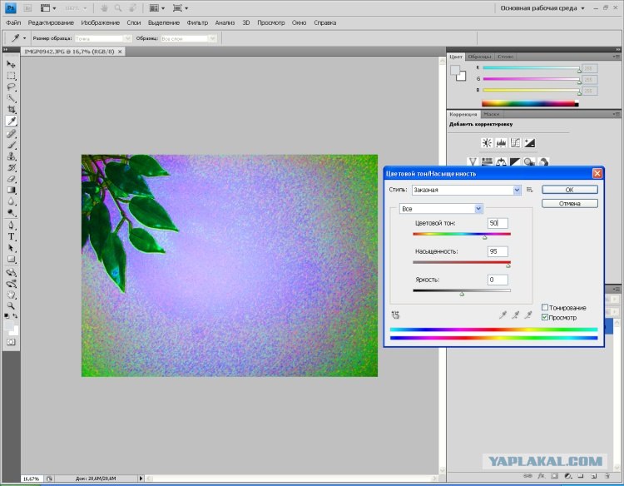The width and height of the screenshot is (624, 486).
Task: Select the Lasso tool
Action: [x=11, y=87]
